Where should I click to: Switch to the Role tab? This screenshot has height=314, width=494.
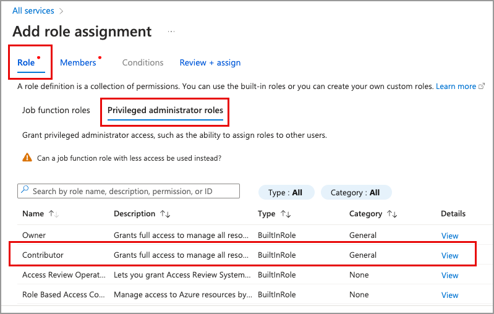(x=26, y=62)
